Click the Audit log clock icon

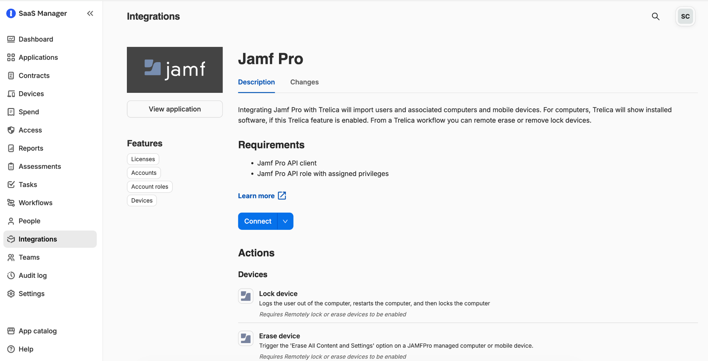tap(11, 275)
